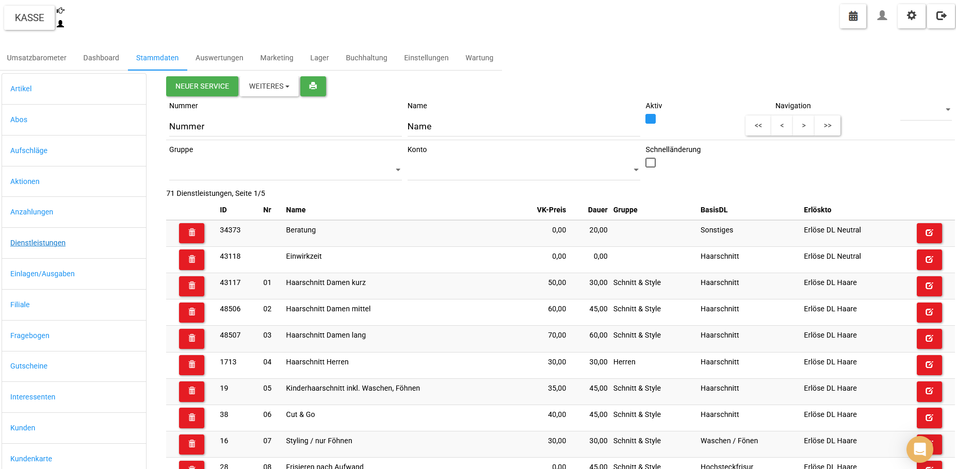956x469 pixels.
Task: Open the chat support bubble
Action: tap(919, 449)
